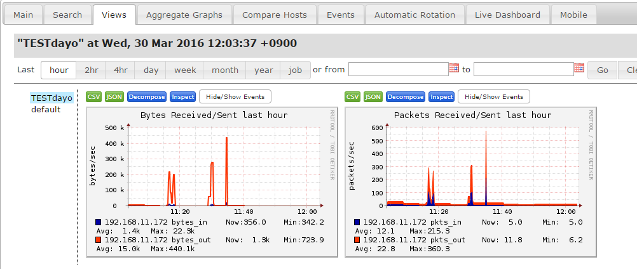The height and width of the screenshot is (269, 637).
Task: Decompose the Bytes Received/Sent graph
Action: pyautogui.click(x=147, y=97)
